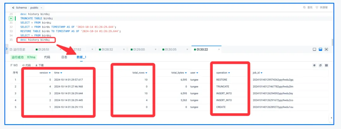Click the 代码 code button in results toolbar
Screen dimensions: 341x129
(x=26, y=65)
